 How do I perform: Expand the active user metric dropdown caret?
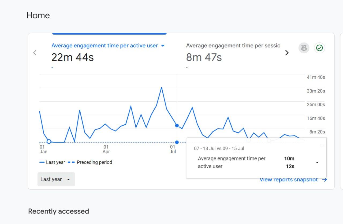click(162, 46)
